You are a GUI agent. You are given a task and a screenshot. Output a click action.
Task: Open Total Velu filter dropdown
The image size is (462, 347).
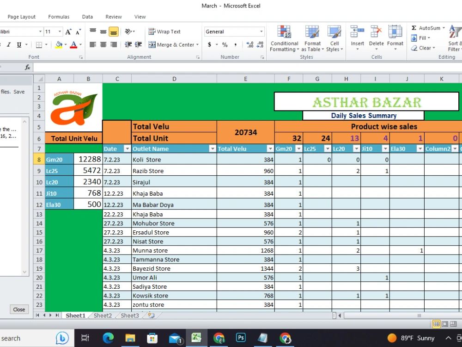click(x=270, y=149)
